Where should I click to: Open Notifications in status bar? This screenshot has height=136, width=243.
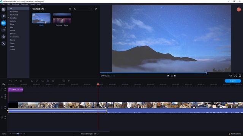click(235, 134)
